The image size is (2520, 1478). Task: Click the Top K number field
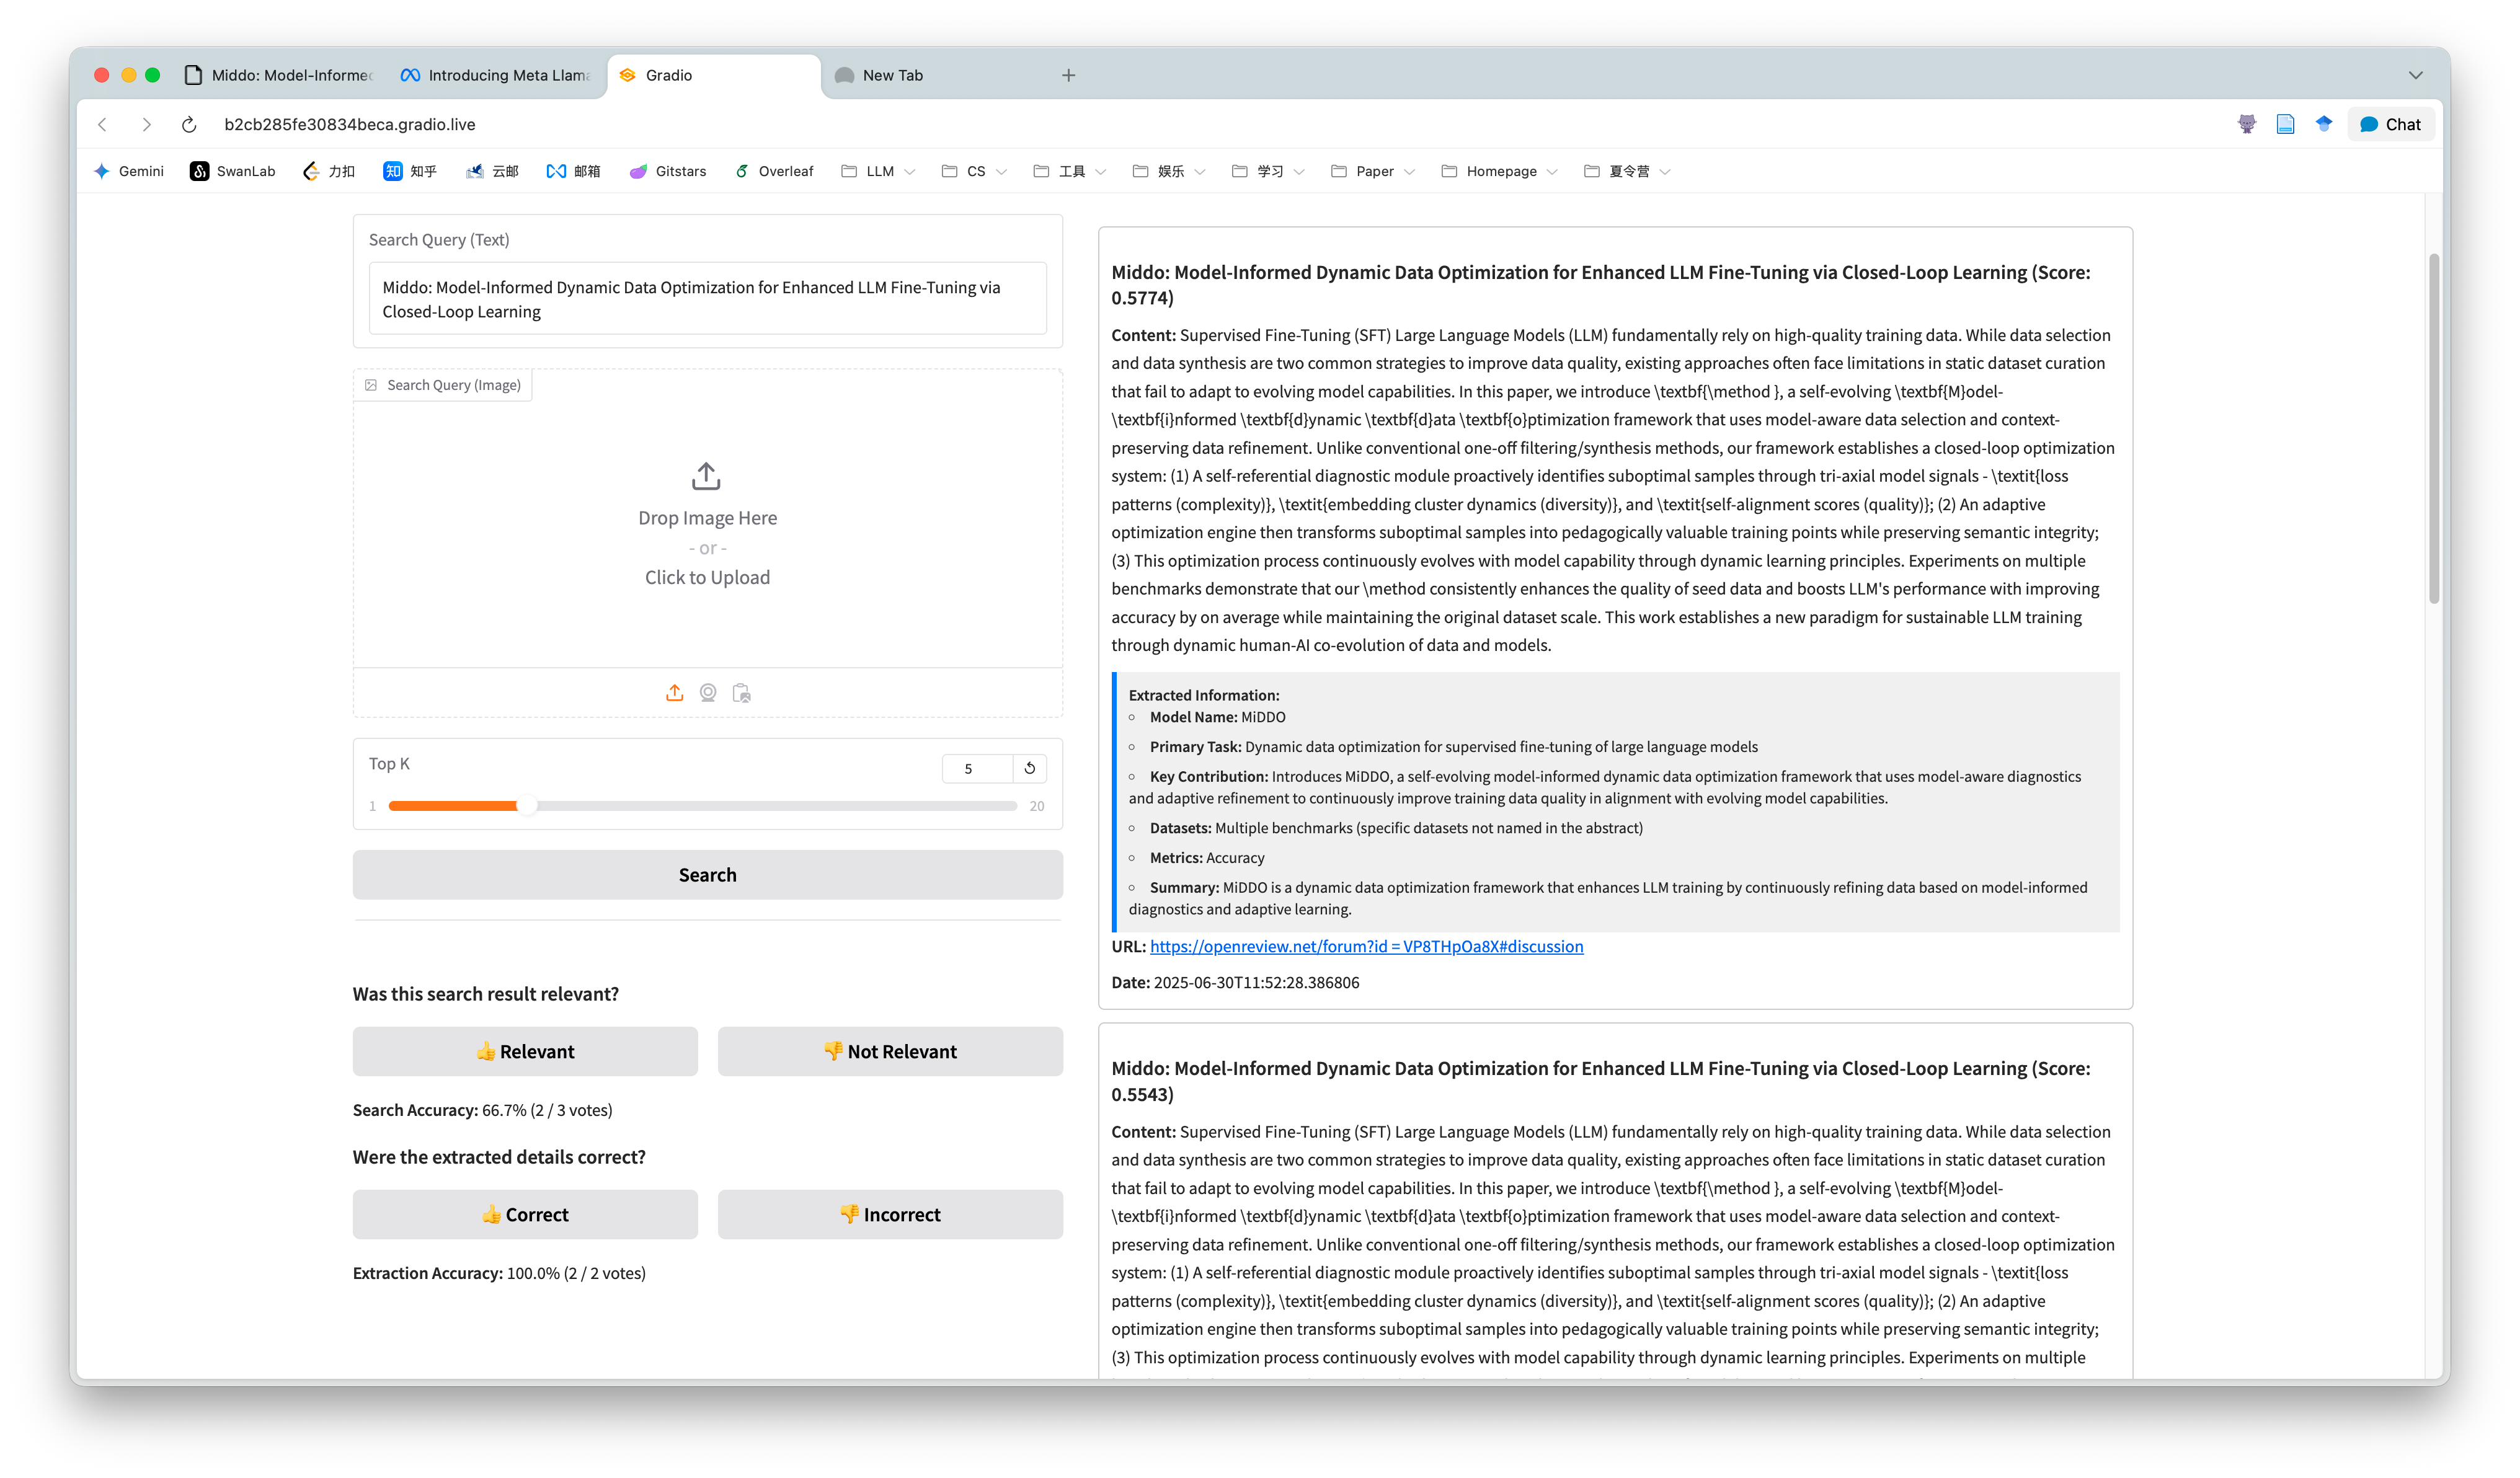(977, 768)
